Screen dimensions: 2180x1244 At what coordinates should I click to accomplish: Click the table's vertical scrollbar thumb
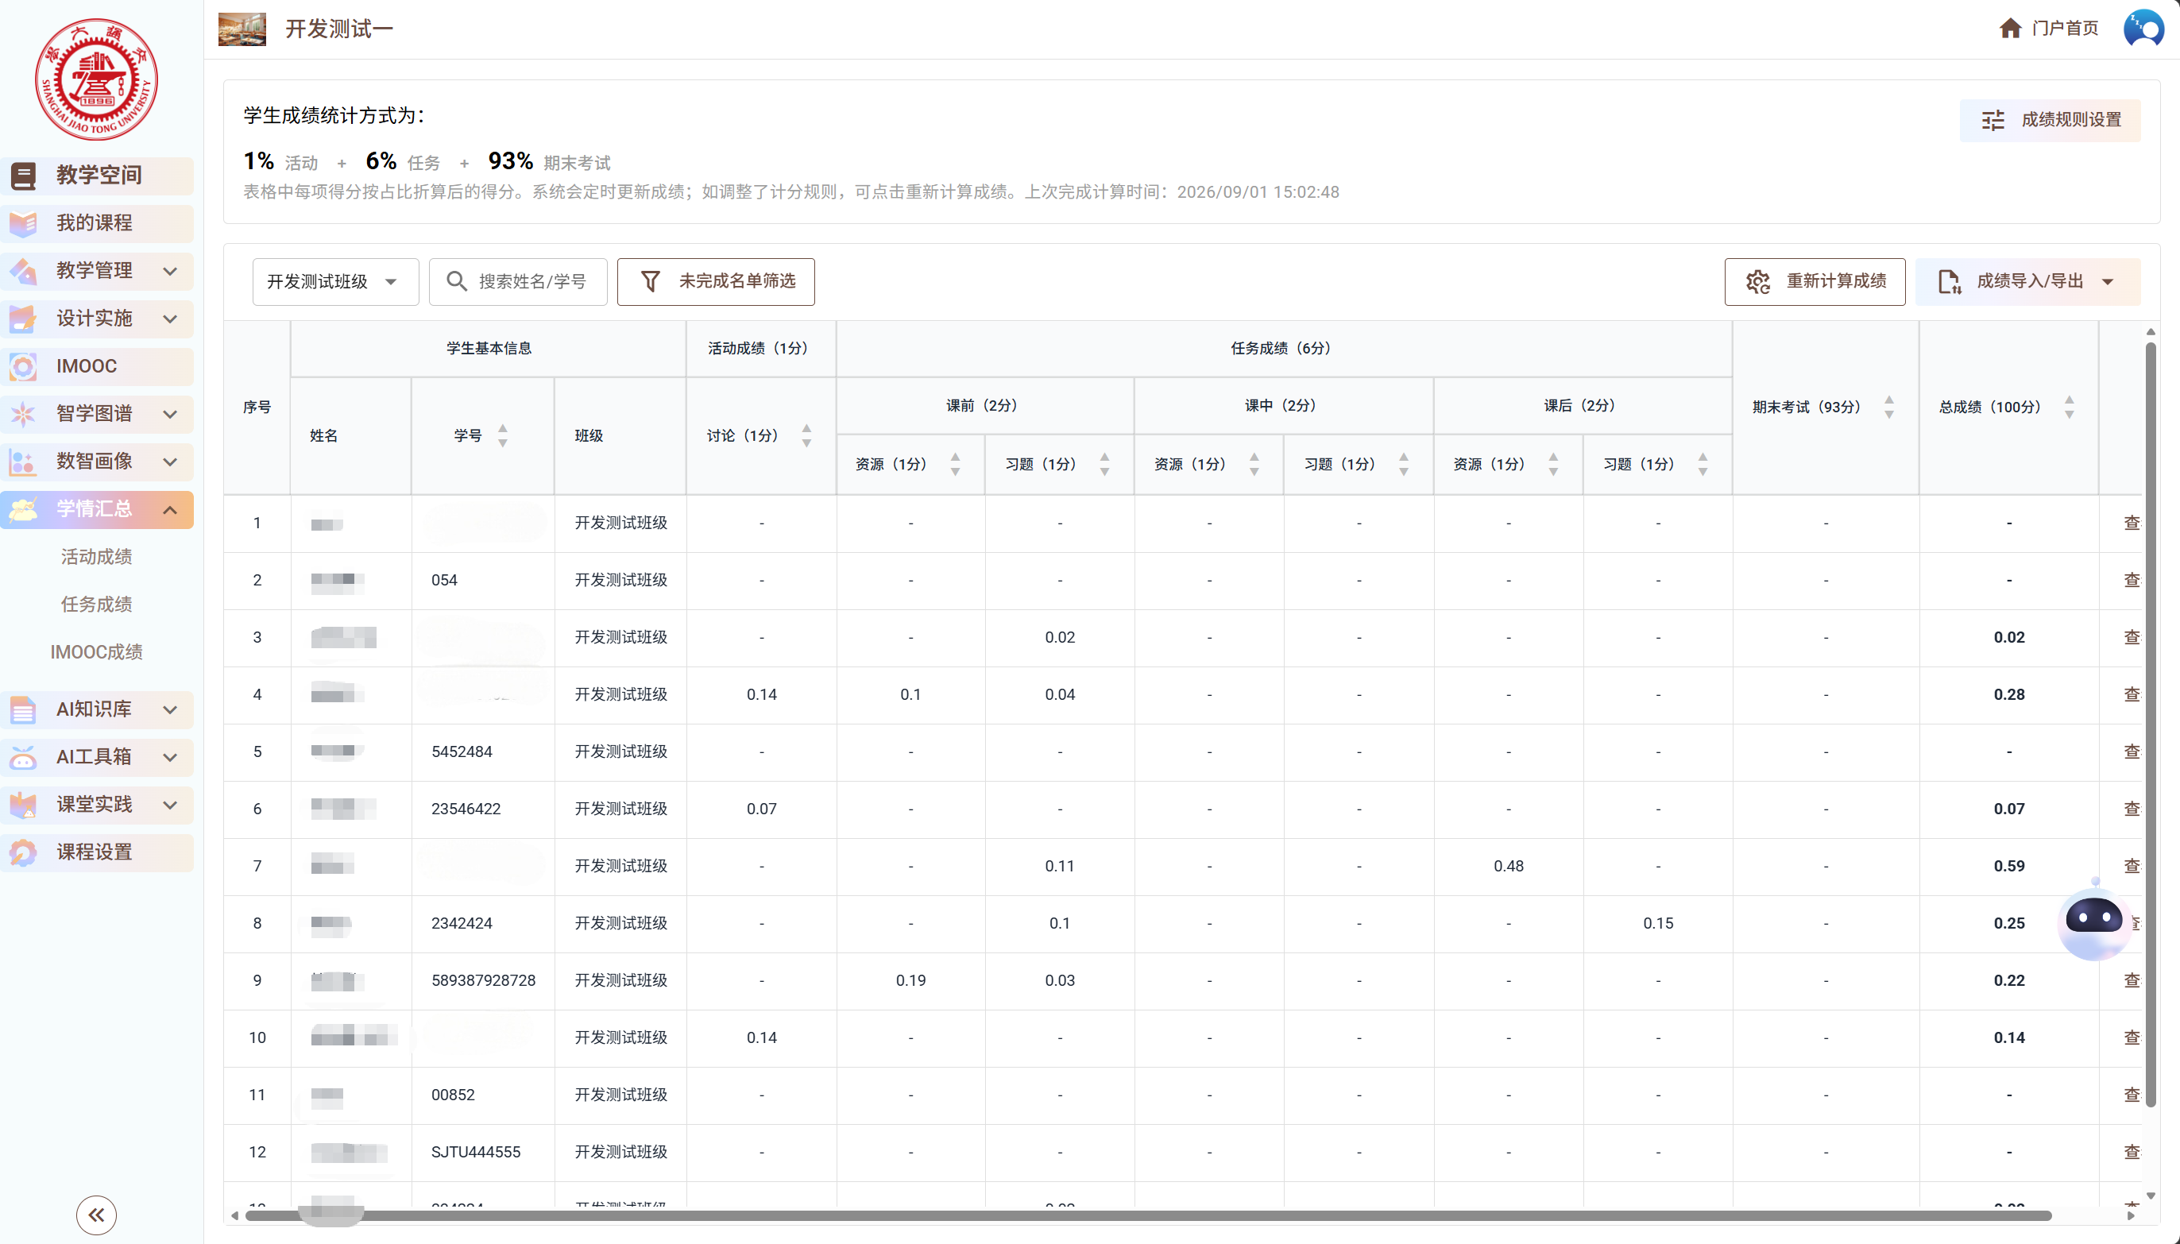[2150, 724]
